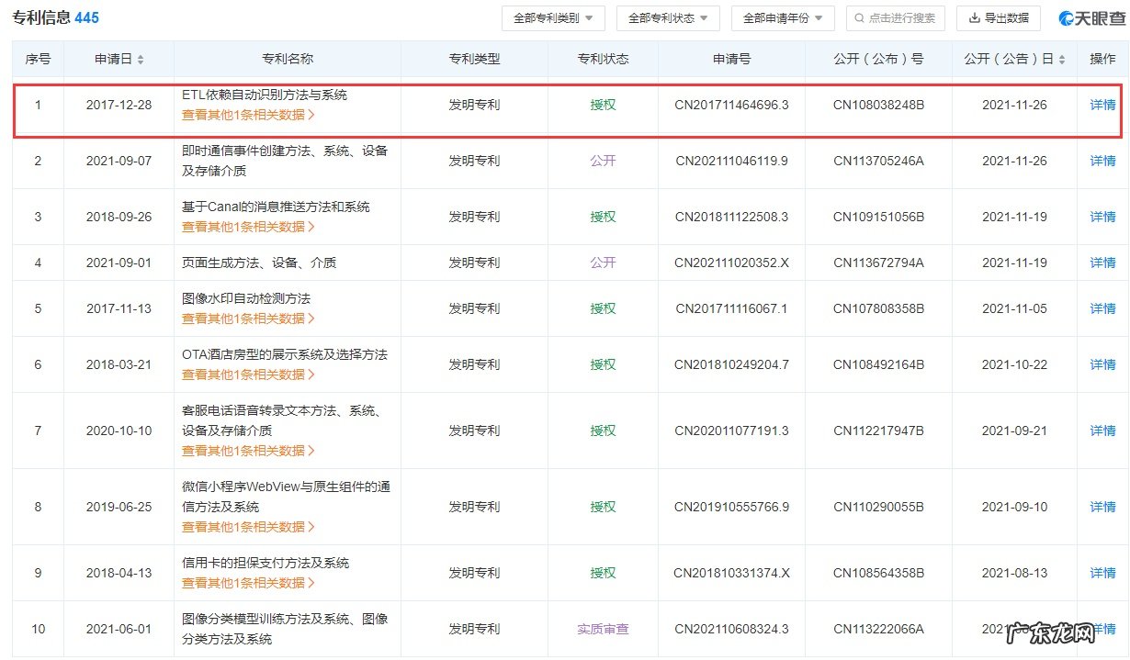Click 实质审查 status of 图像分类模型 patent
Screen dimensions: 1130x660
point(602,629)
